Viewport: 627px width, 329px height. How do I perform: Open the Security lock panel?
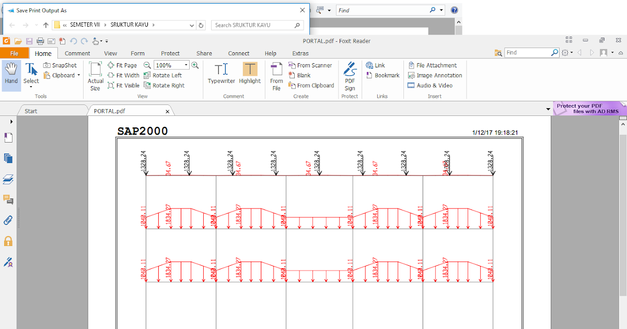pyautogui.click(x=8, y=241)
